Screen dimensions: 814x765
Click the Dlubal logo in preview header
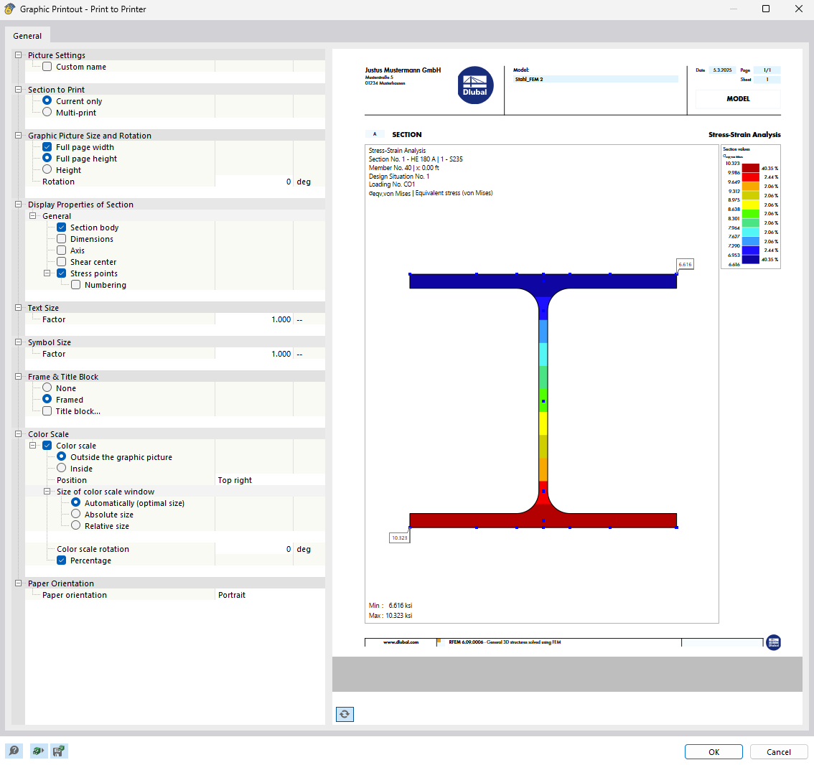pyautogui.click(x=475, y=85)
